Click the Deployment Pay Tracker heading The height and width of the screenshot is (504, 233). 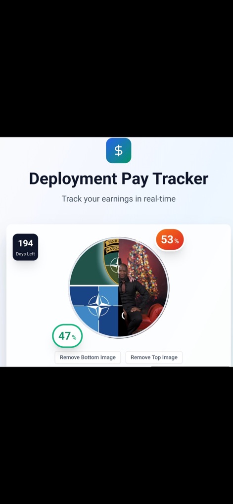click(119, 179)
